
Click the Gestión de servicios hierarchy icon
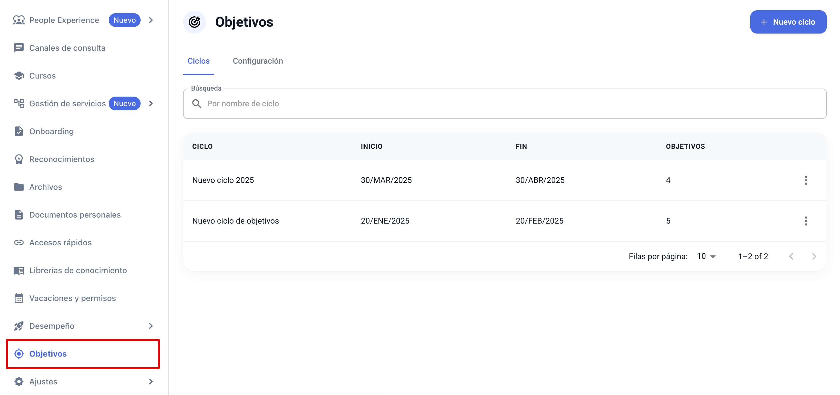click(19, 103)
